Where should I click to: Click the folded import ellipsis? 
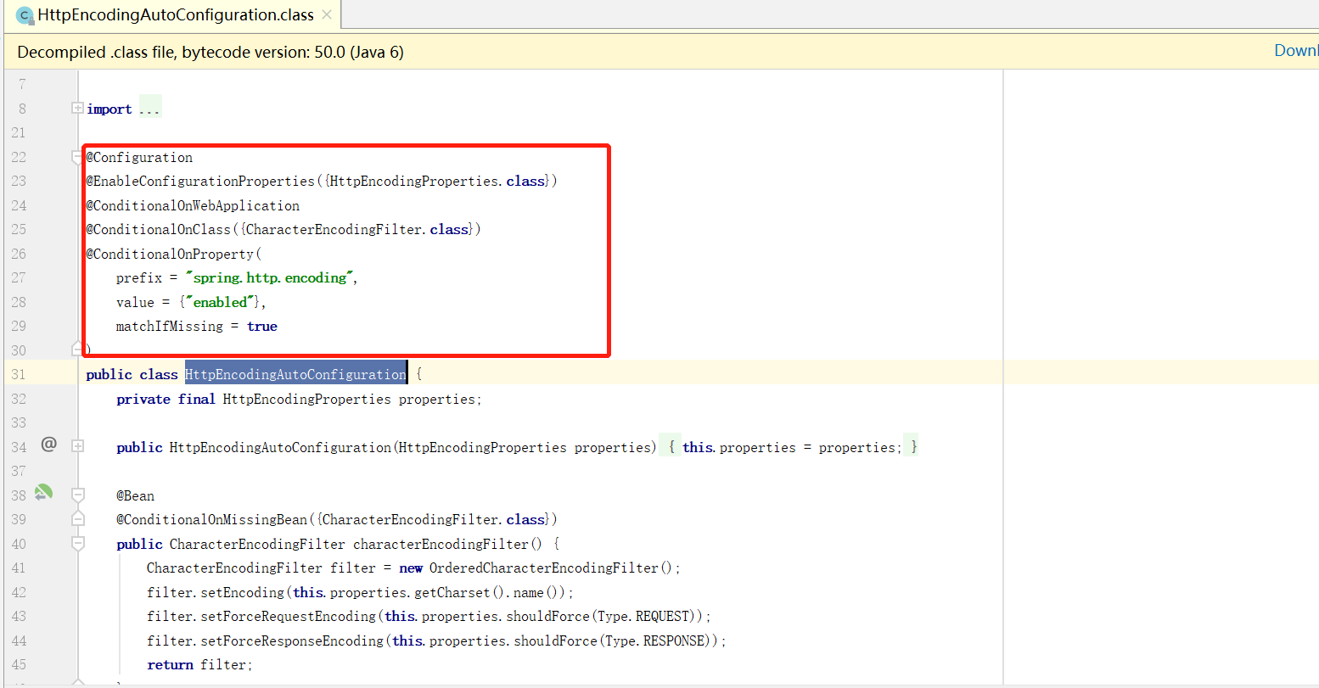tap(149, 109)
